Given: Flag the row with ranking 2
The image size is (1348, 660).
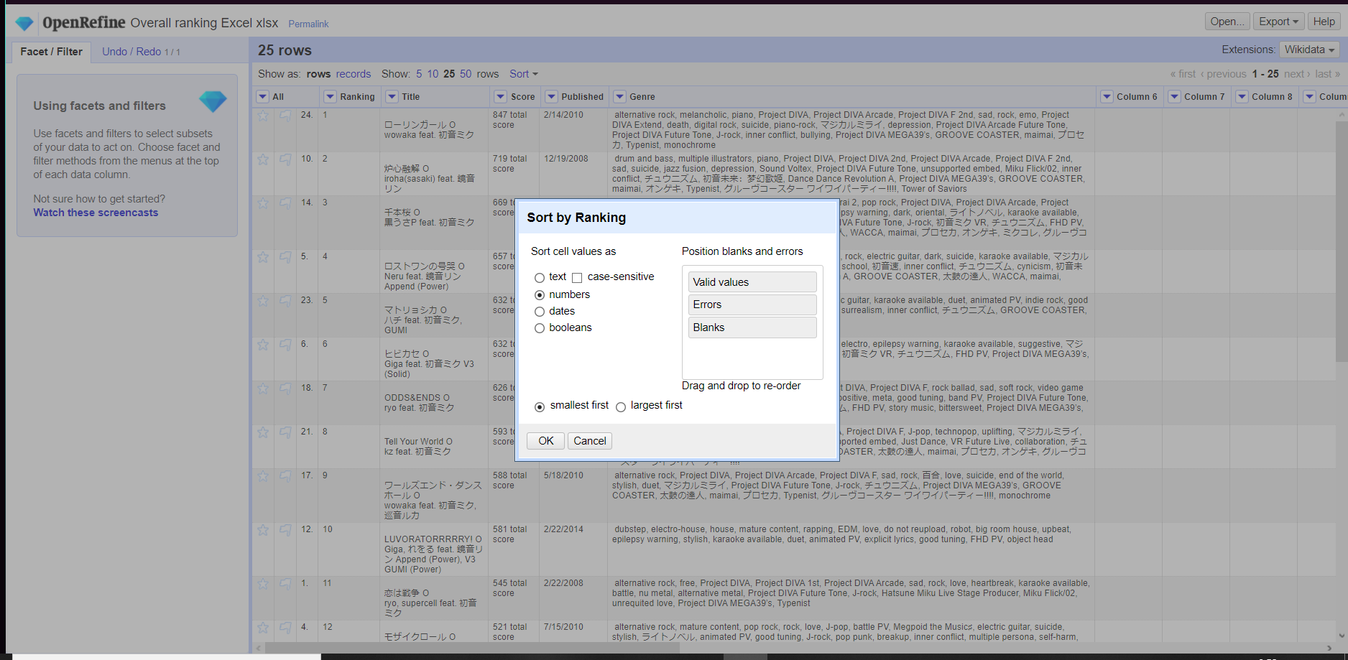Looking at the screenshot, I should (x=285, y=159).
